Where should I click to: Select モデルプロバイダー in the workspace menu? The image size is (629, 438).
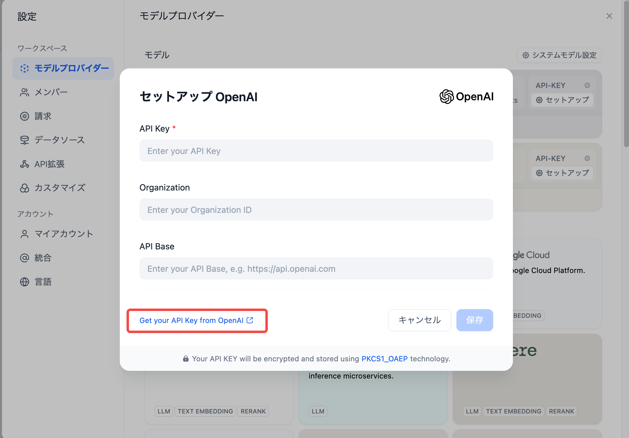(x=64, y=68)
